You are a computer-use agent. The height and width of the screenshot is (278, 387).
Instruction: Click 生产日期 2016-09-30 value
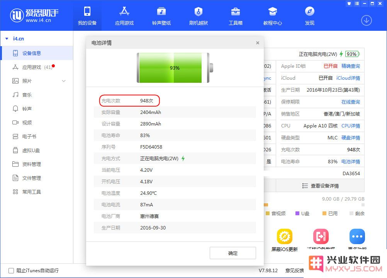(153, 228)
